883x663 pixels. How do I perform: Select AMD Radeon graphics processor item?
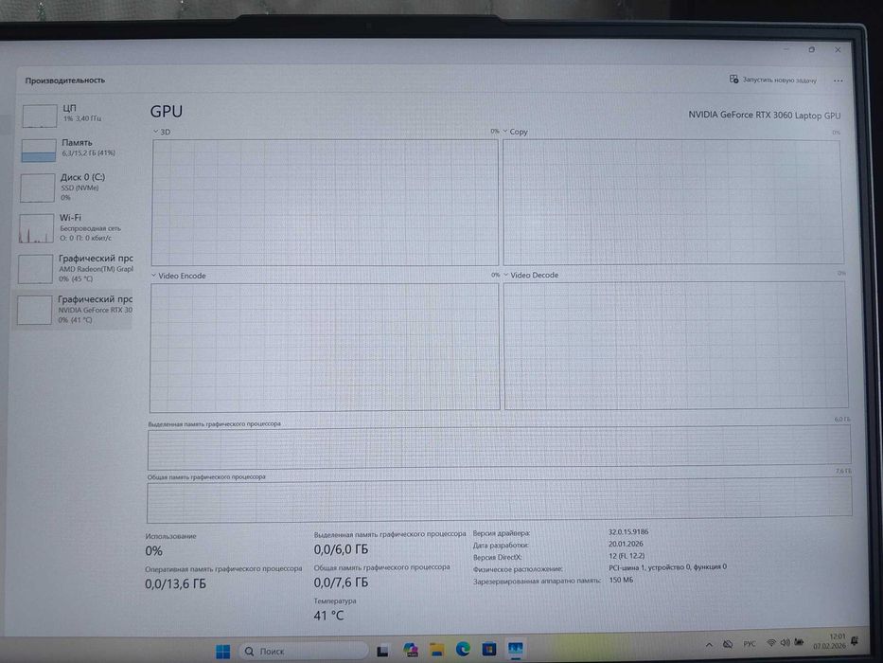75,268
